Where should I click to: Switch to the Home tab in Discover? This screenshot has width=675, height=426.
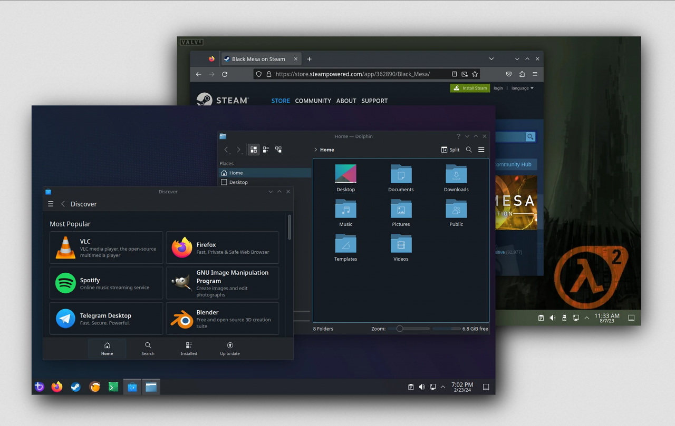(x=107, y=349)
